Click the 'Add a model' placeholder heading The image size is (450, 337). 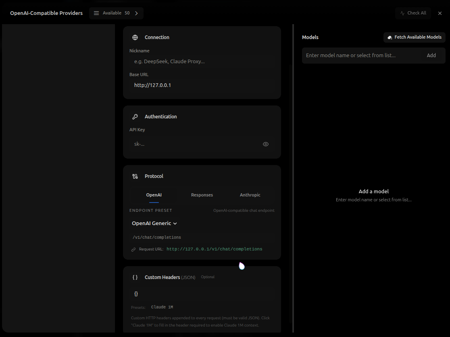point(373,191)
